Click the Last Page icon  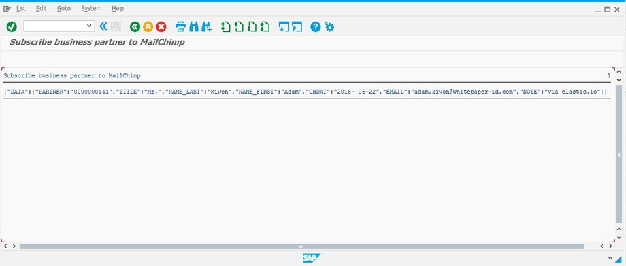pos(265,26)
